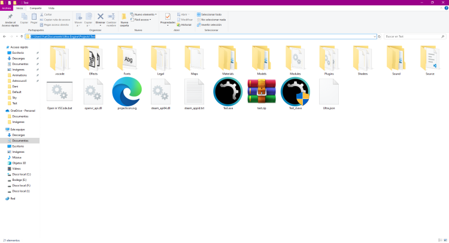Open the Copiar a dropdown

click(88, 20)
